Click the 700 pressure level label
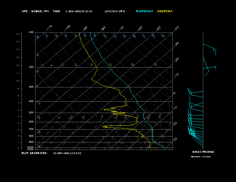 click(x=31, y=129)
